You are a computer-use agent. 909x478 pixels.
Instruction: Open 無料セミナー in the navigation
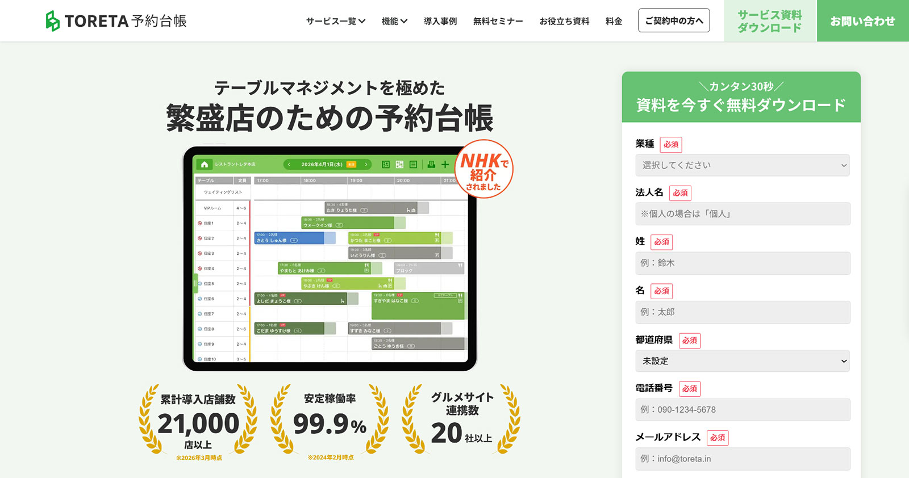click(498, 21)
